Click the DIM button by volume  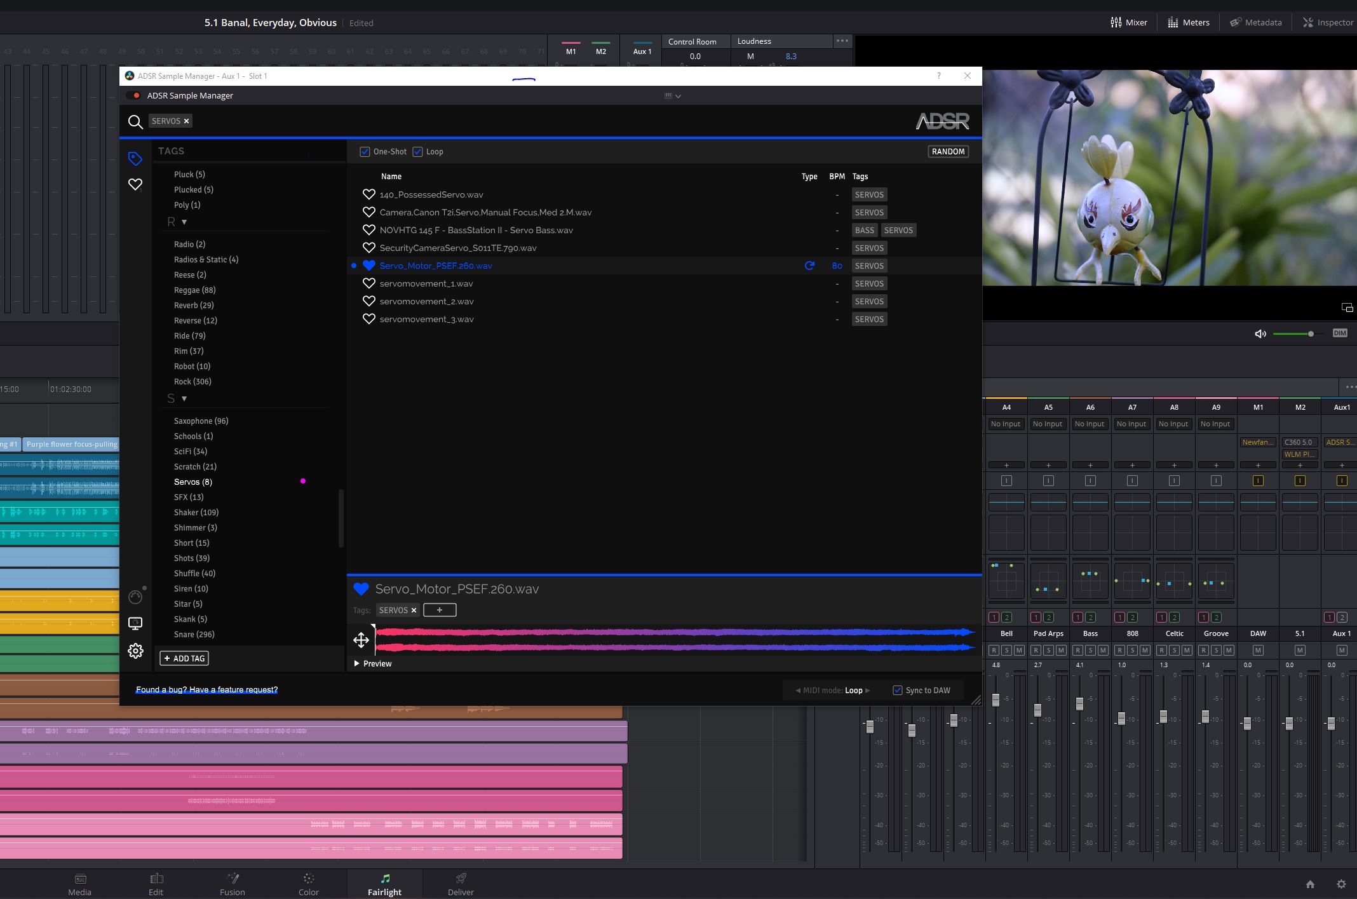tap(1340, 333)
